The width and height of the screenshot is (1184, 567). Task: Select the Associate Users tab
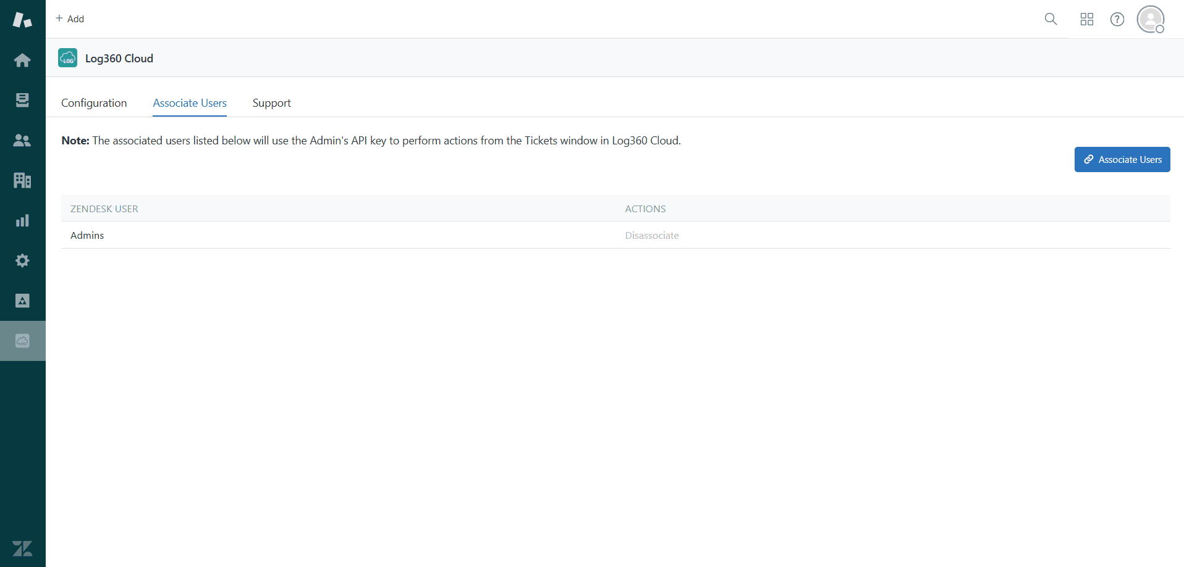point(190,103)
